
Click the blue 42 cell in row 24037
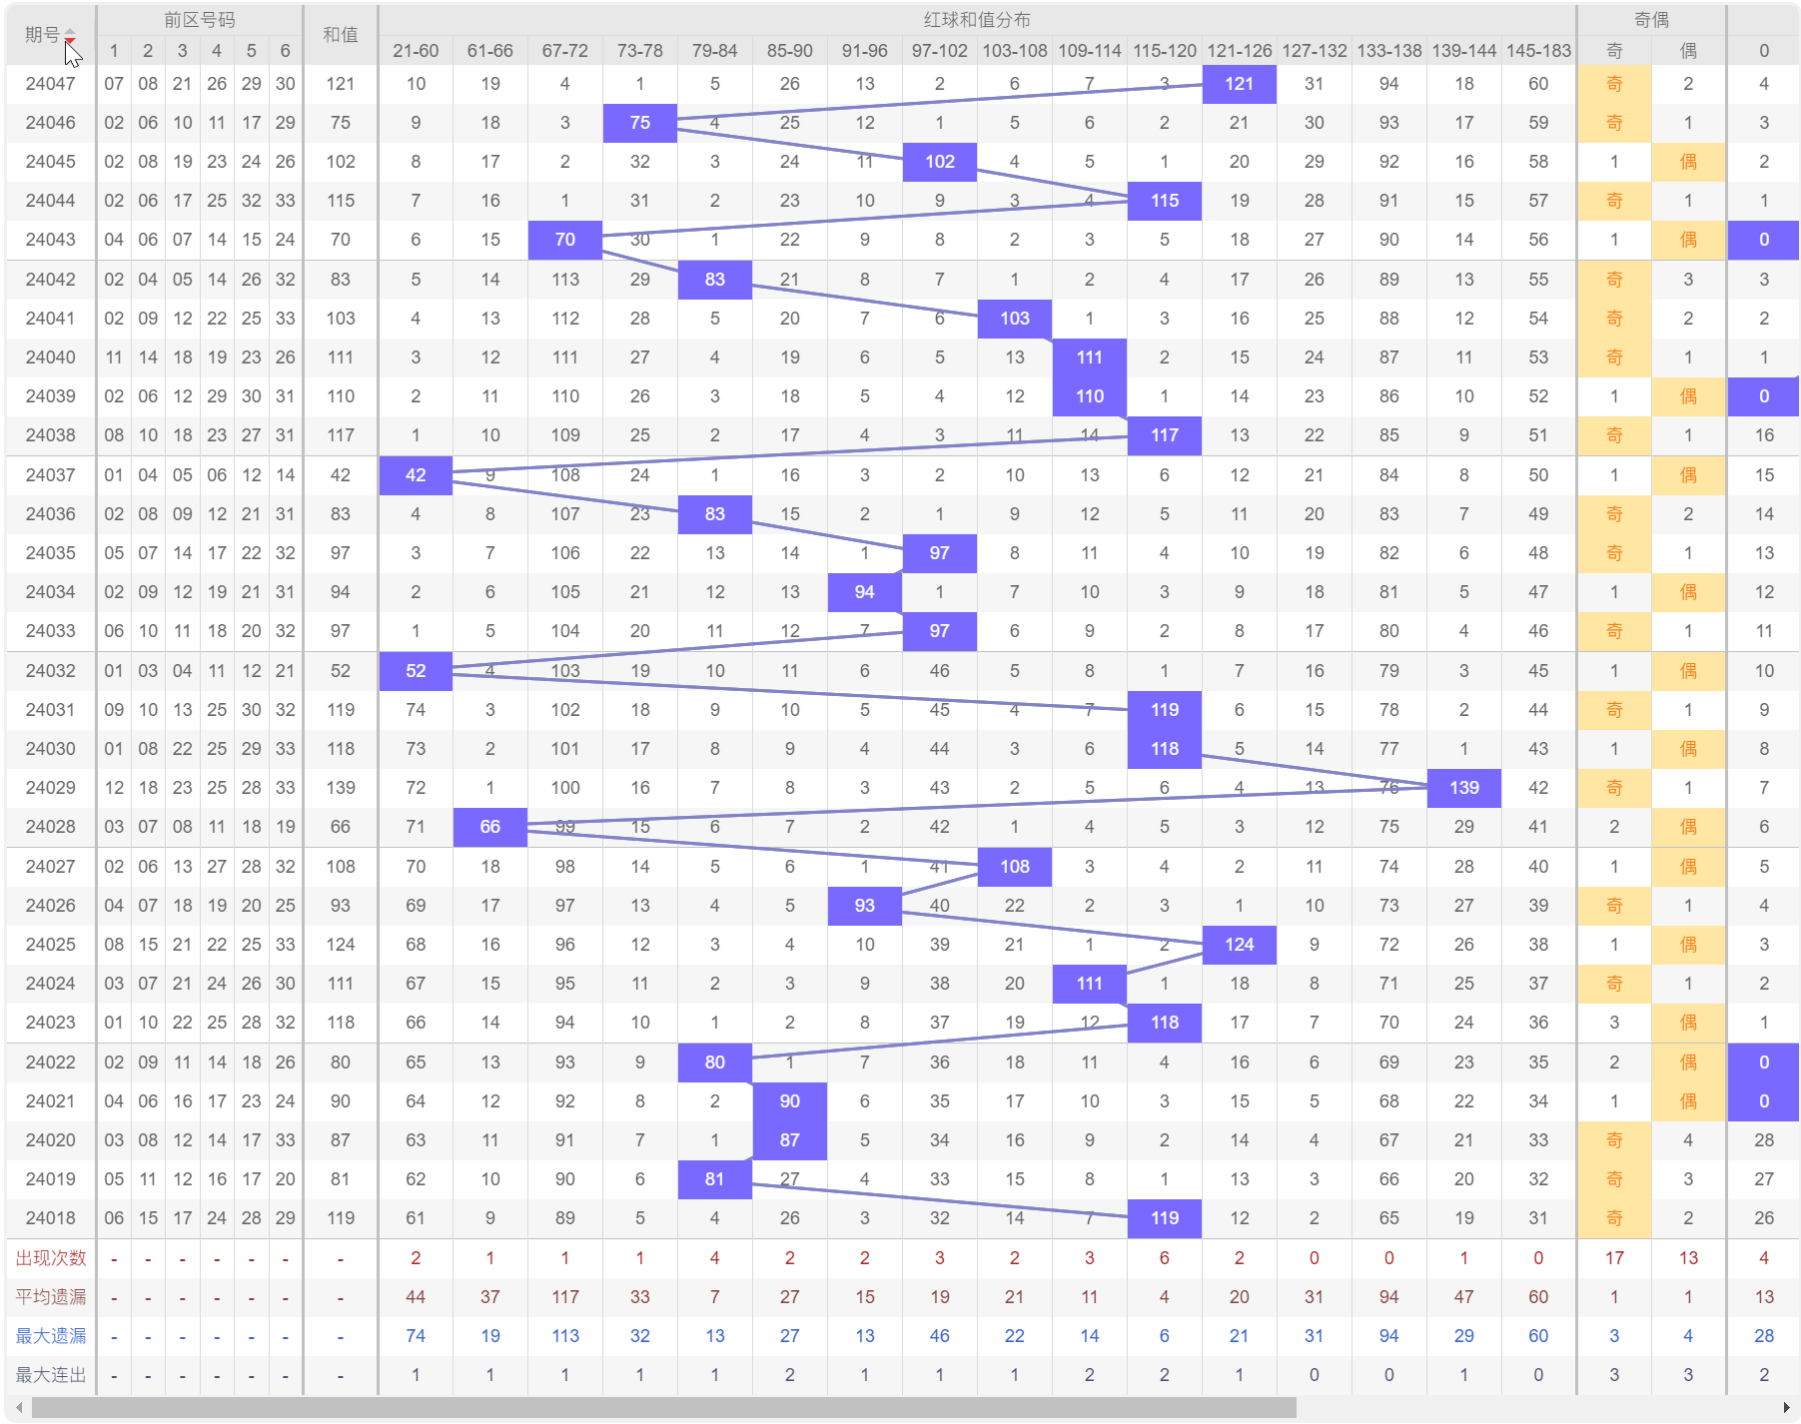(x=416, y=475)
